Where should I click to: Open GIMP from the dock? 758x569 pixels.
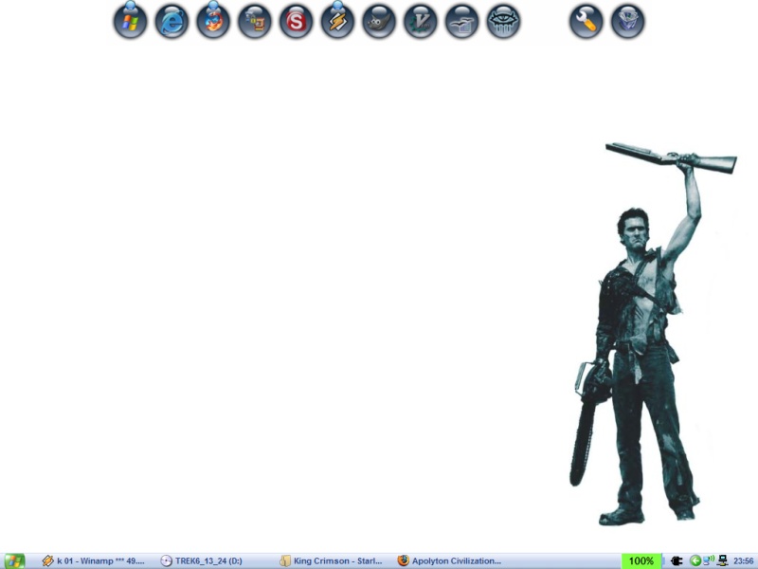click(x=379, y=22)
